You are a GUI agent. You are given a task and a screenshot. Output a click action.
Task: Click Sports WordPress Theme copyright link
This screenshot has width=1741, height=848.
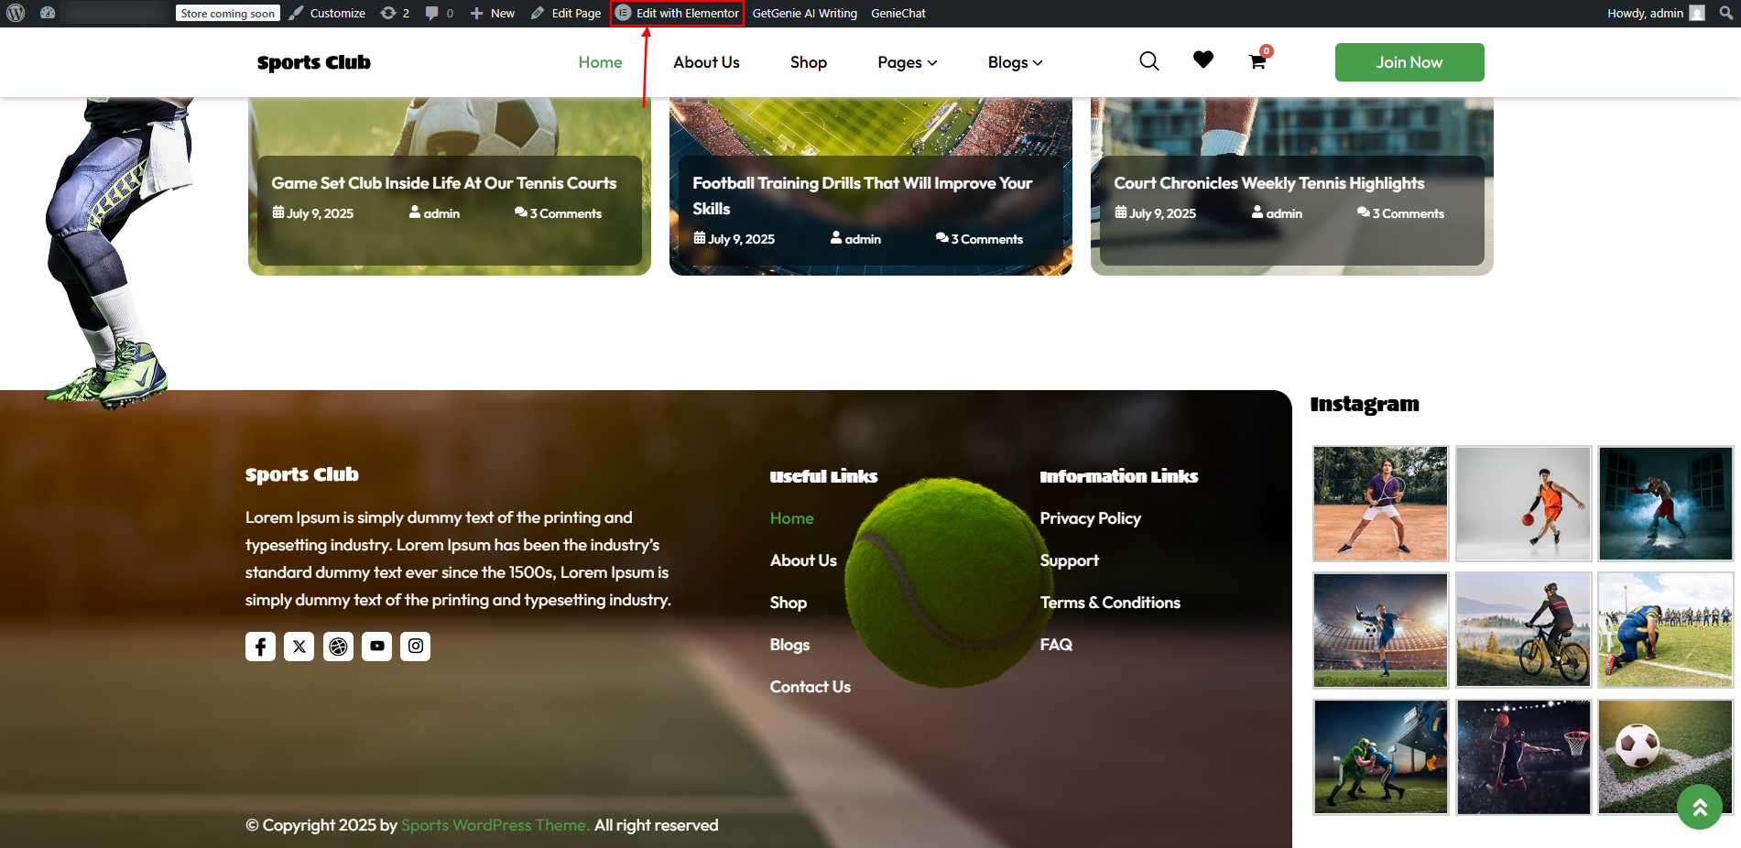pos(495,825)
